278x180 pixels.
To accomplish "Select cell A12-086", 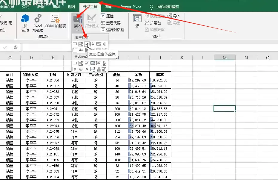I will tap(53, 80).
